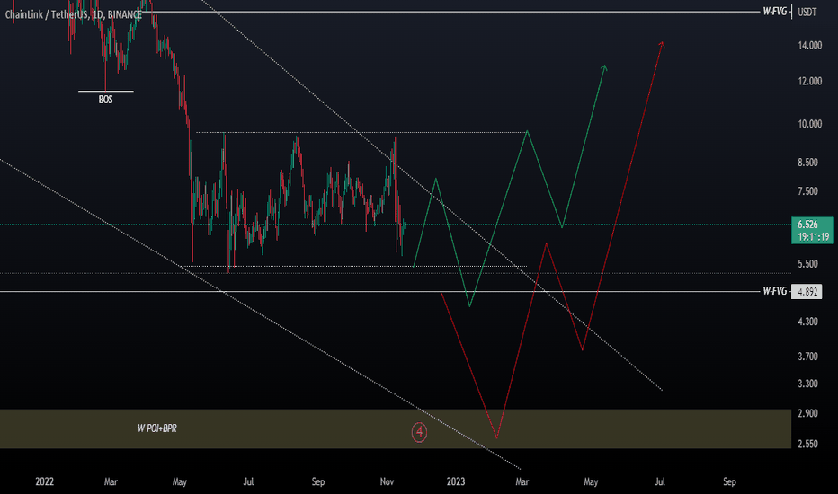Screen dimensions: 838x494
Task: Click the W POI+BPR zone label
Action: [156, 428]
